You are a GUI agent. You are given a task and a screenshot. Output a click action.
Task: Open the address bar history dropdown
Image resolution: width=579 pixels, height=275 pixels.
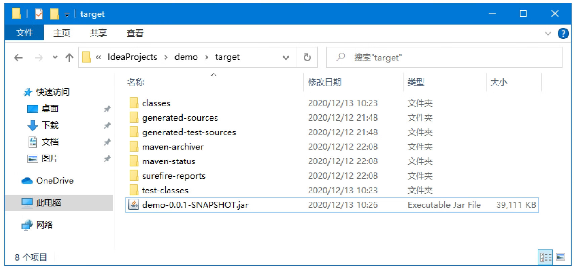click(286, 57)
